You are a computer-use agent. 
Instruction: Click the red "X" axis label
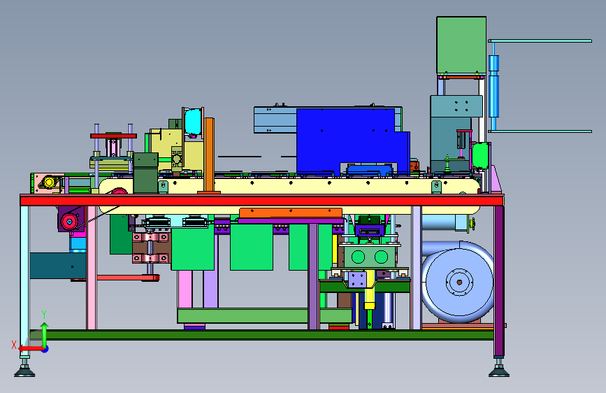pos(14,345)
